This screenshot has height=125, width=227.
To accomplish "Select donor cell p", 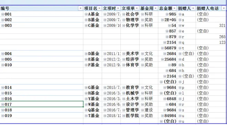I will tap(186, 87).
